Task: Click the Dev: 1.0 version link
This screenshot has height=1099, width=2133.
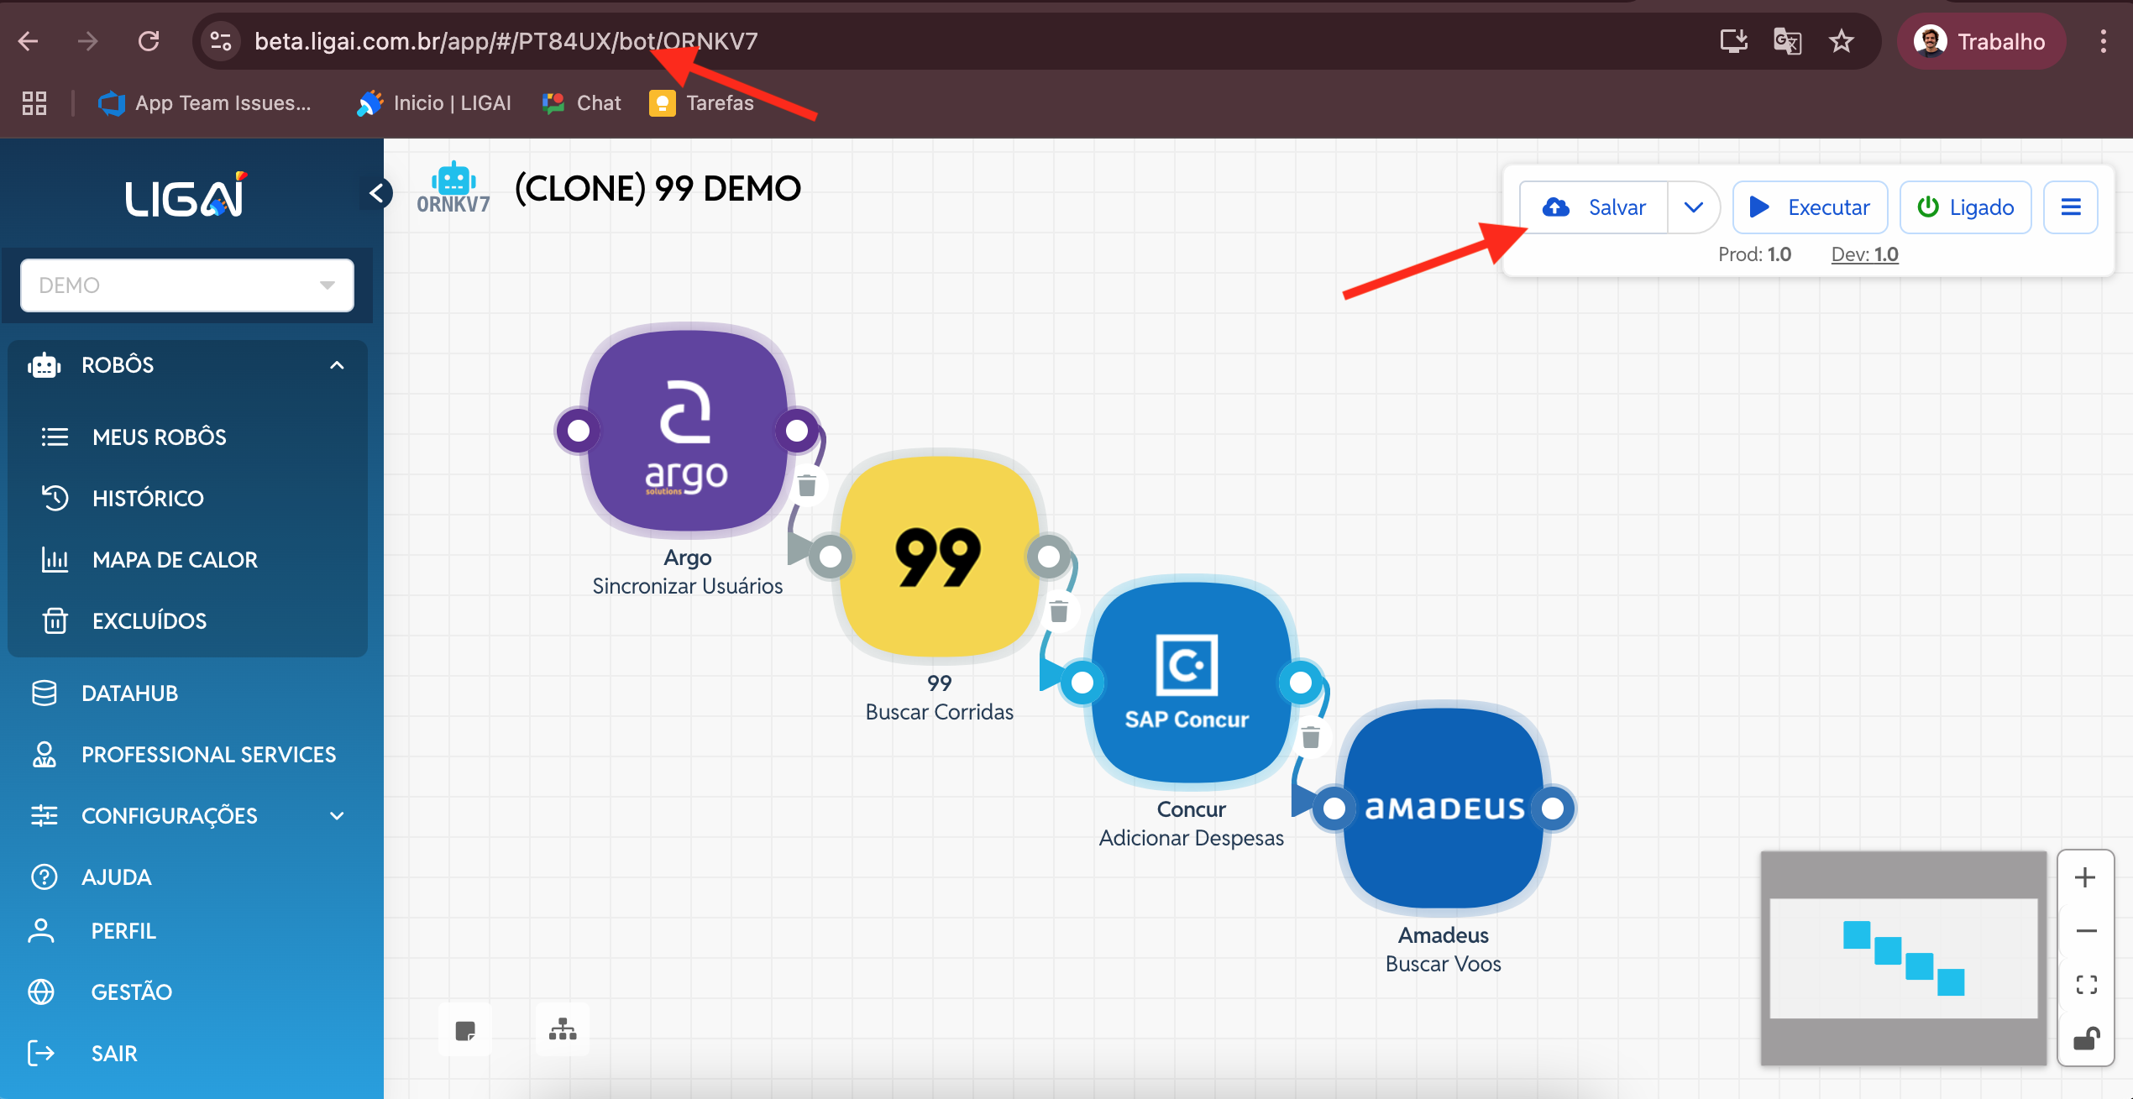Action: tap(1864, 254)
